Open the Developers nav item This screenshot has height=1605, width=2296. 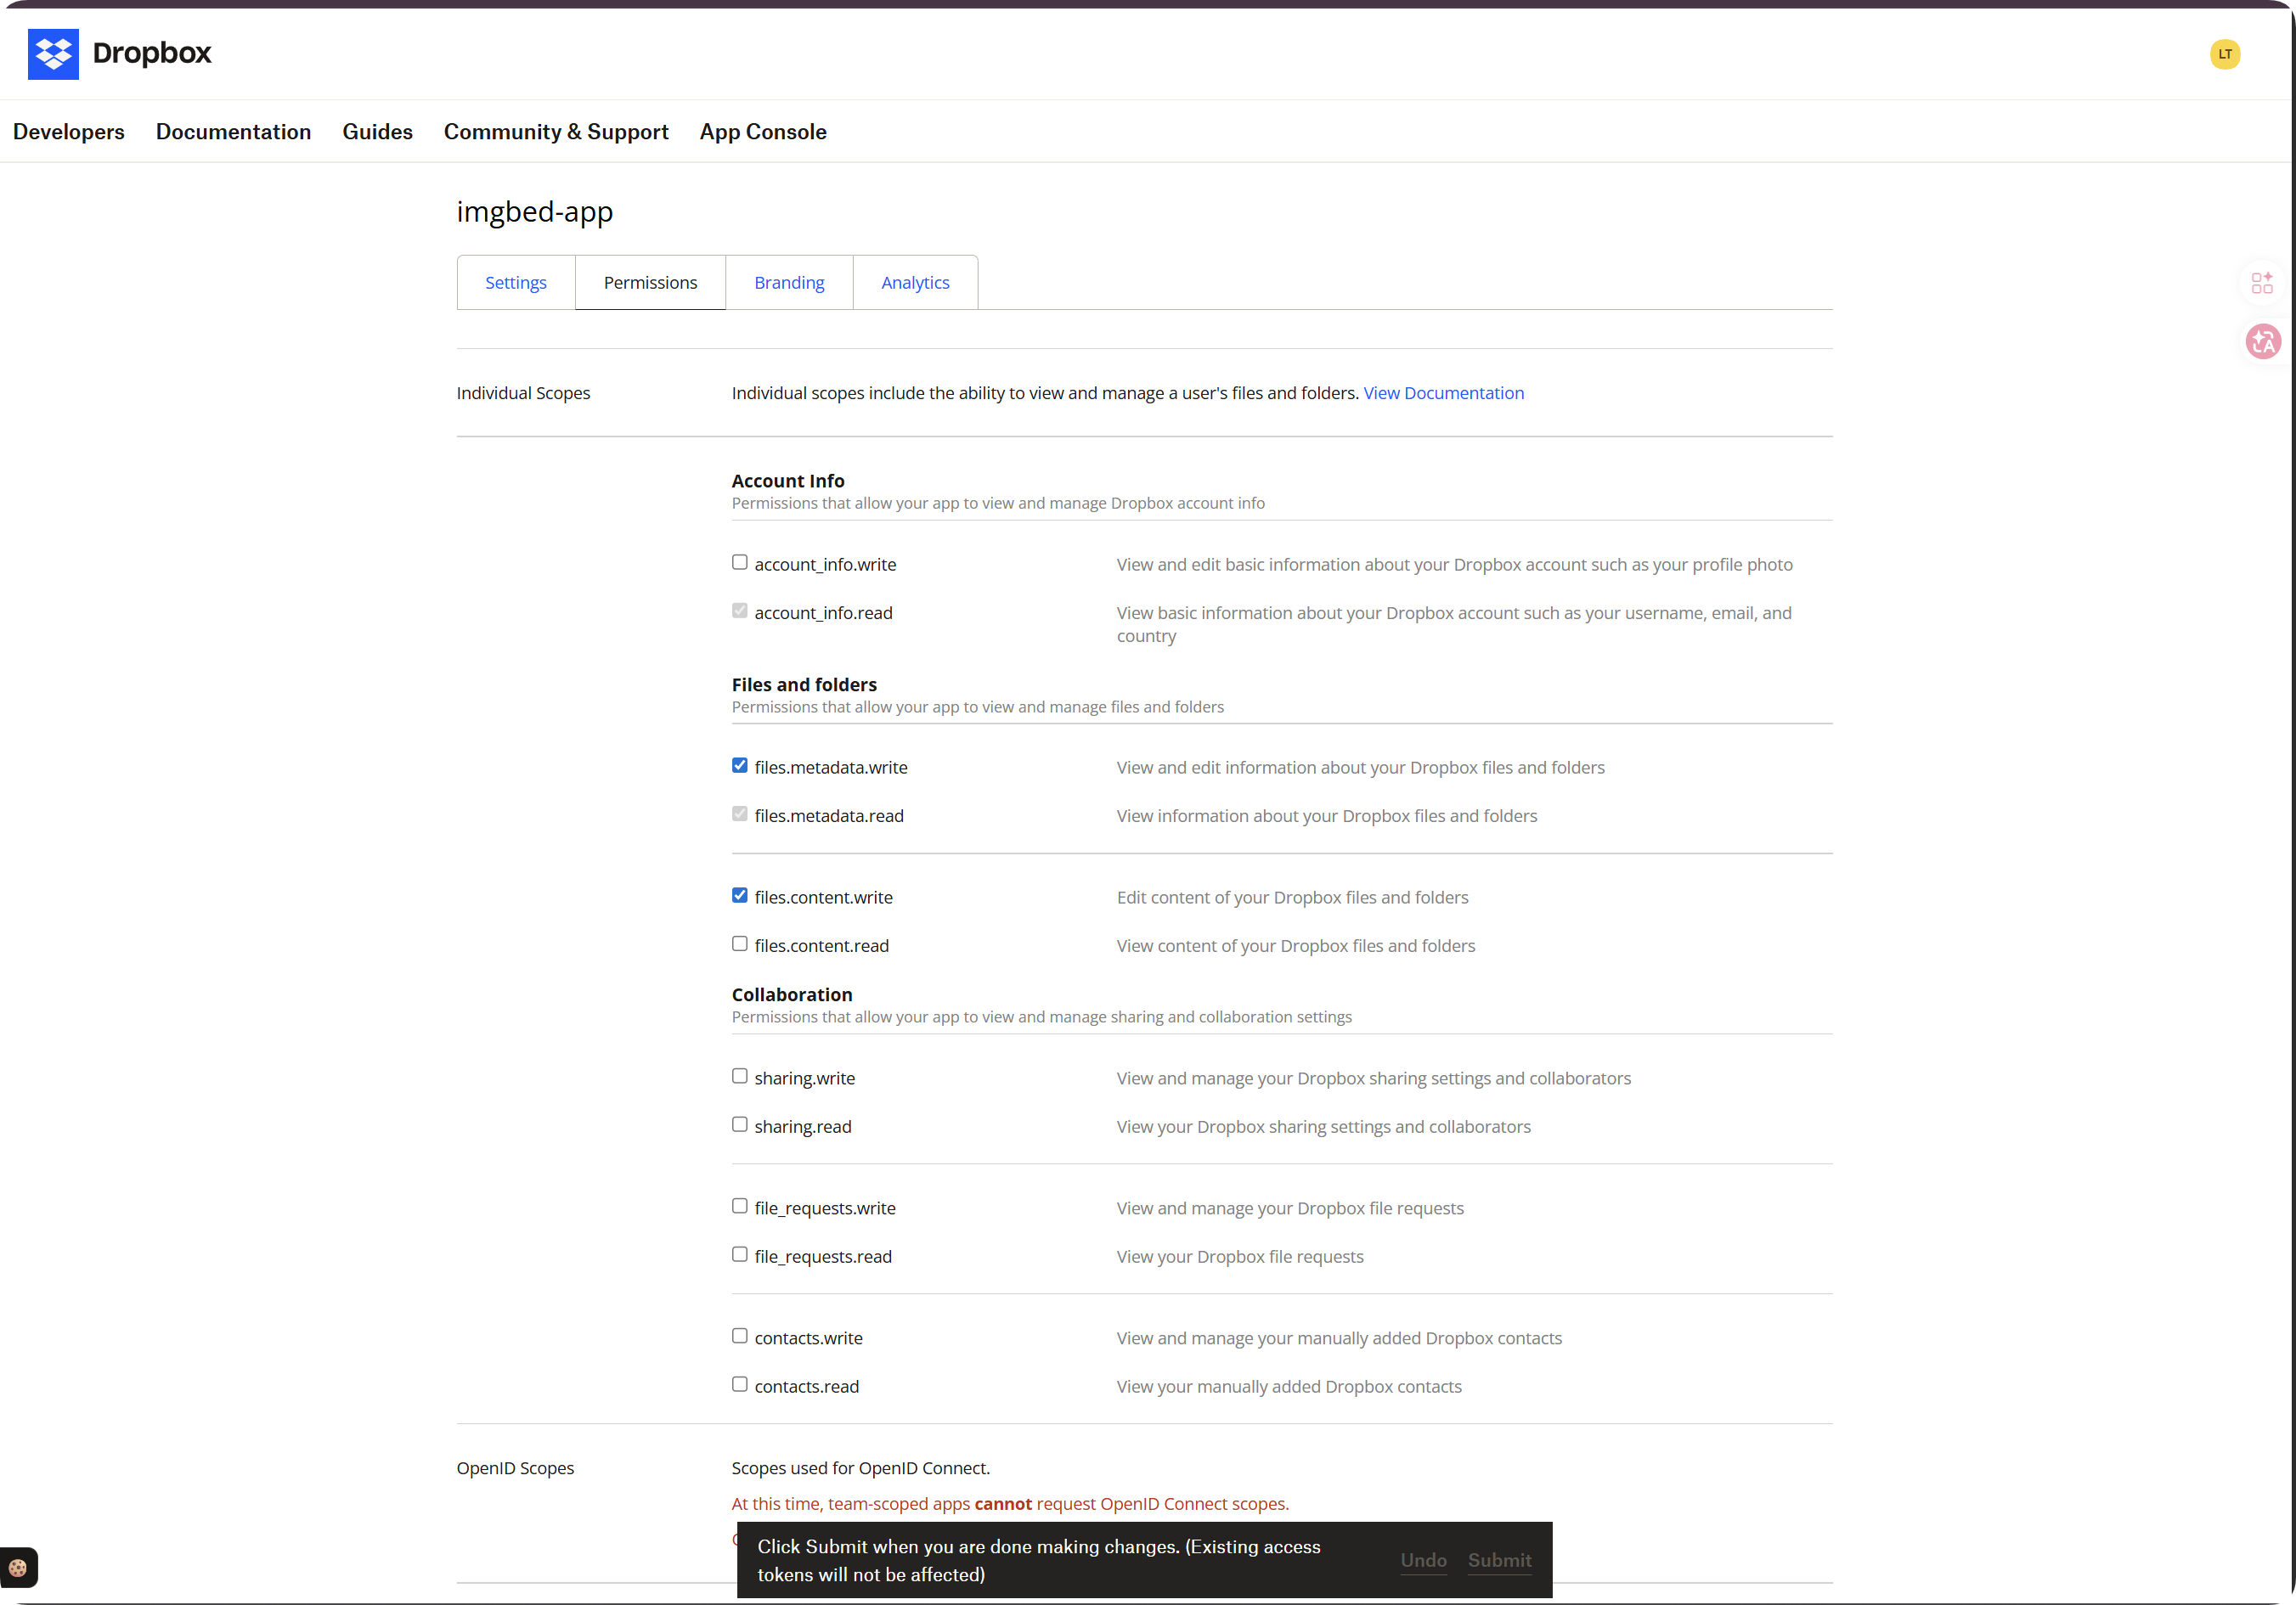tap(69, 132)
